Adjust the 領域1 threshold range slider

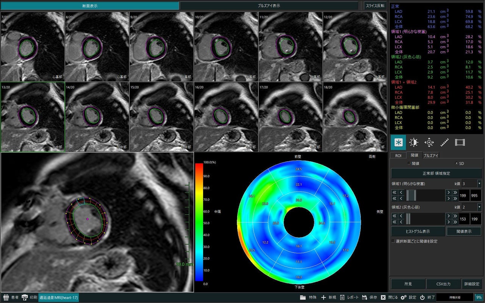pos(424,195)
